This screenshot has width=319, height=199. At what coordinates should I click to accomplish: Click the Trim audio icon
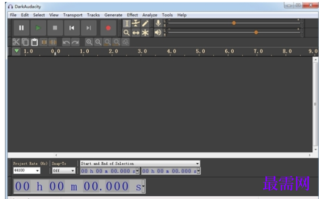[44, 42]
